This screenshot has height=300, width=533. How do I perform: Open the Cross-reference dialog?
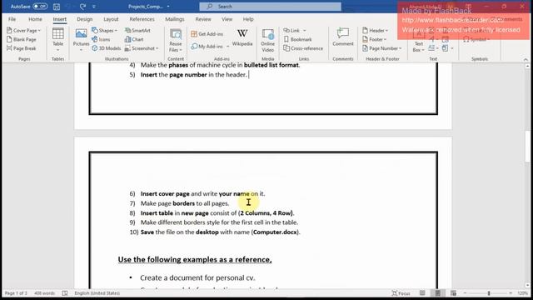coord(303,48)
